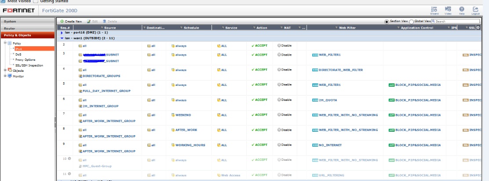The width and height of the screenshot is (489, 181).
Task: Click the HPC_Guest-Group source in policy 10
Action: (97, 166)
